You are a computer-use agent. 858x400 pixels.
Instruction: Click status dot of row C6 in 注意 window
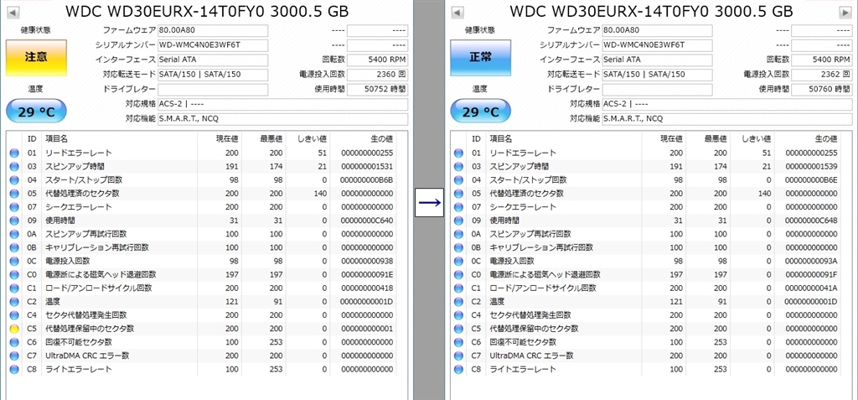(14, 342)
